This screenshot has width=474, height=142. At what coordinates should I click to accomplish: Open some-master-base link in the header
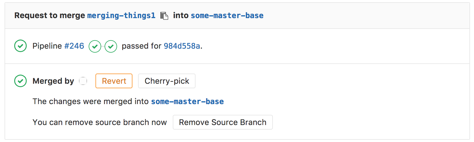227,16
